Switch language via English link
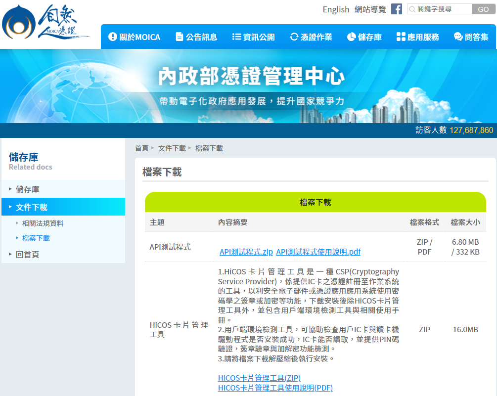Viewport: 497px width, 396px height. [336, 9]
